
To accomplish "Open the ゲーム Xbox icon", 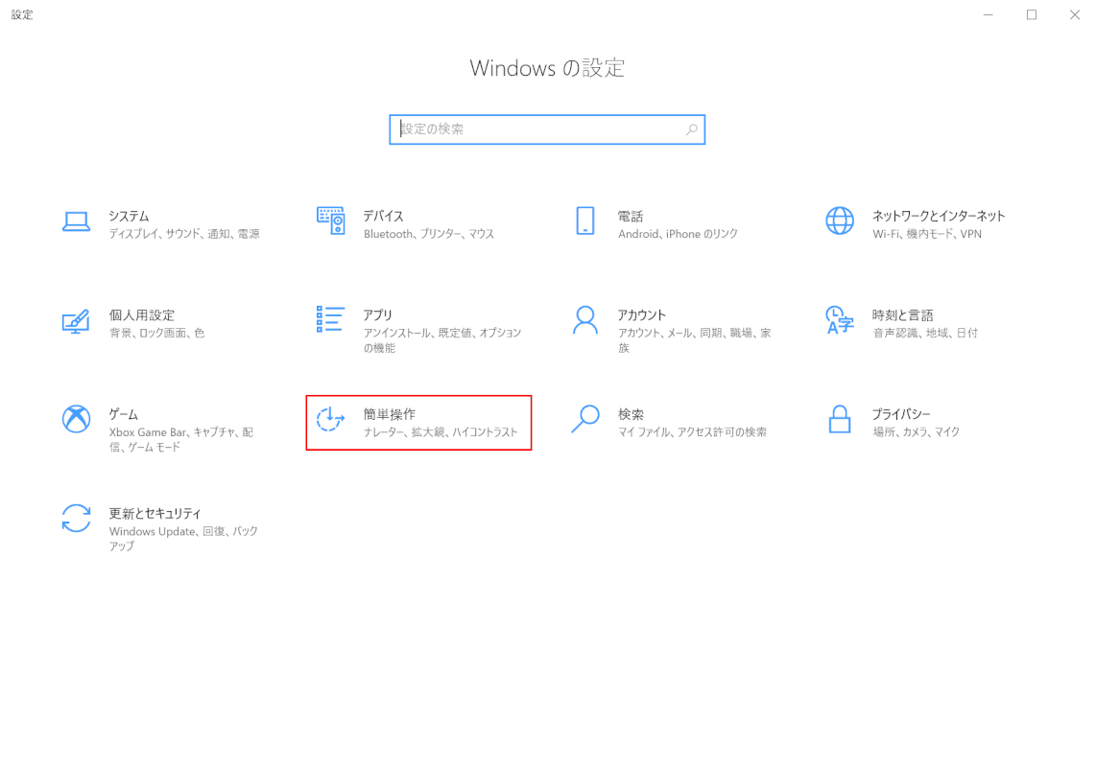I will point(76,419).
